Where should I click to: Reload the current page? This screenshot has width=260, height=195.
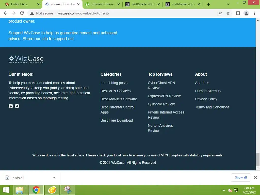pyautogui.click(x=22, y=13)
